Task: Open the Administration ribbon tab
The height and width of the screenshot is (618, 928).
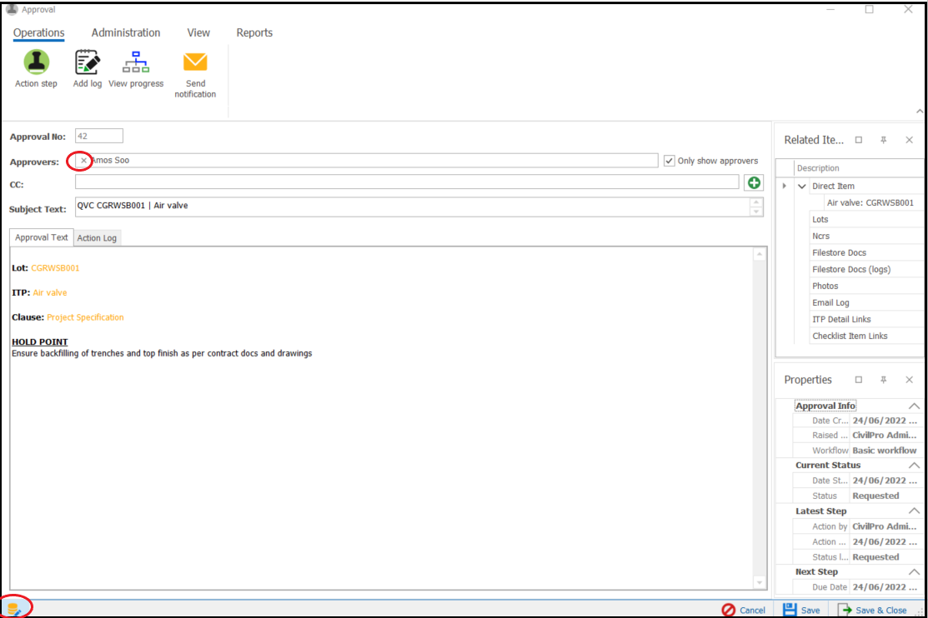Action: 126,33
